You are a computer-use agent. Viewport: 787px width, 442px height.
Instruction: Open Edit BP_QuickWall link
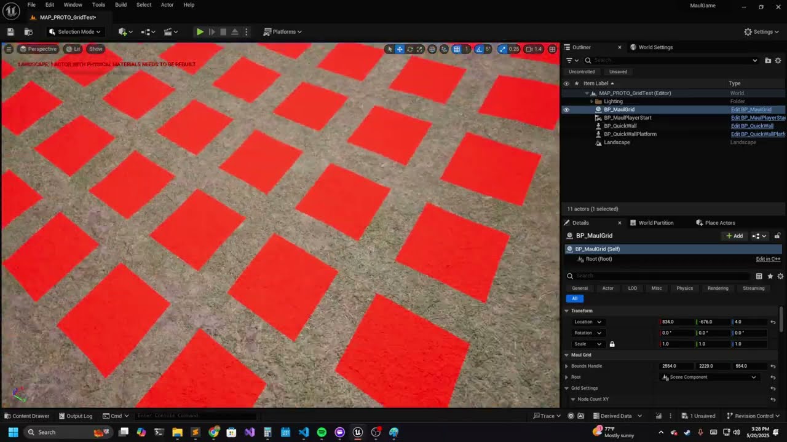pyautogui.click(x=752, y=126)
